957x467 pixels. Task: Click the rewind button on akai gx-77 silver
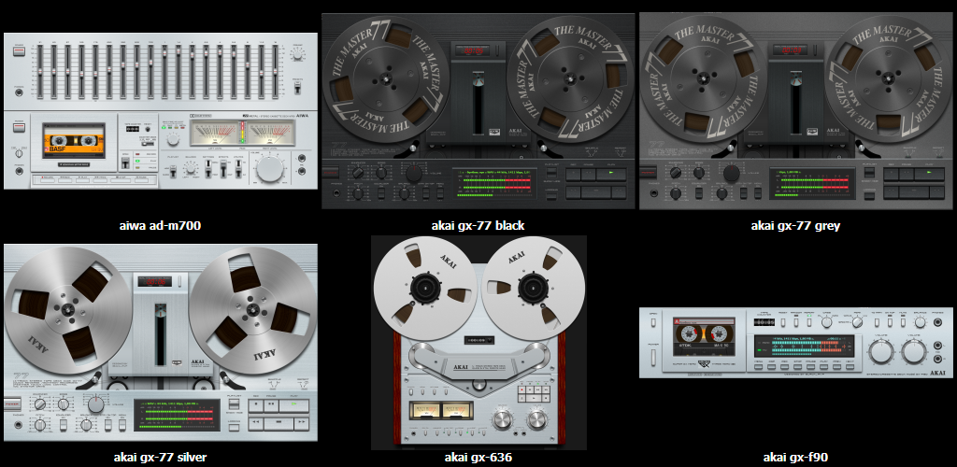(256, 424)
